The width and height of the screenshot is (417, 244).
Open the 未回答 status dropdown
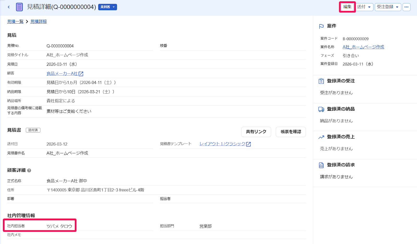[107, 7]
